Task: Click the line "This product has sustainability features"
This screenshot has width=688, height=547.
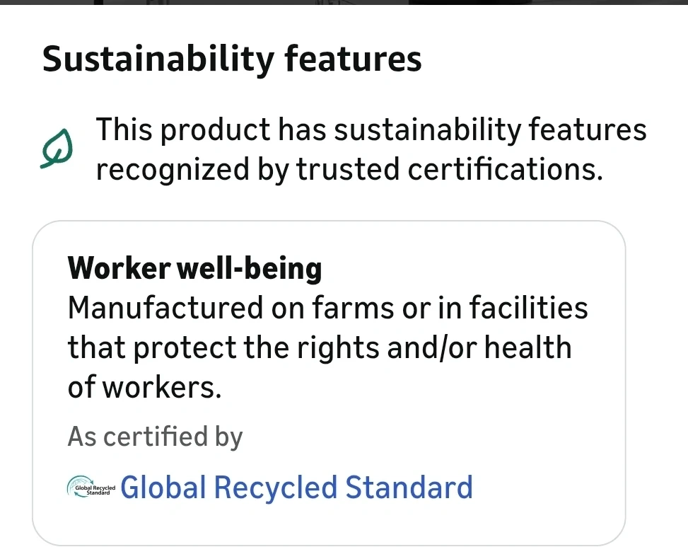Action: (x=371, y=130)
